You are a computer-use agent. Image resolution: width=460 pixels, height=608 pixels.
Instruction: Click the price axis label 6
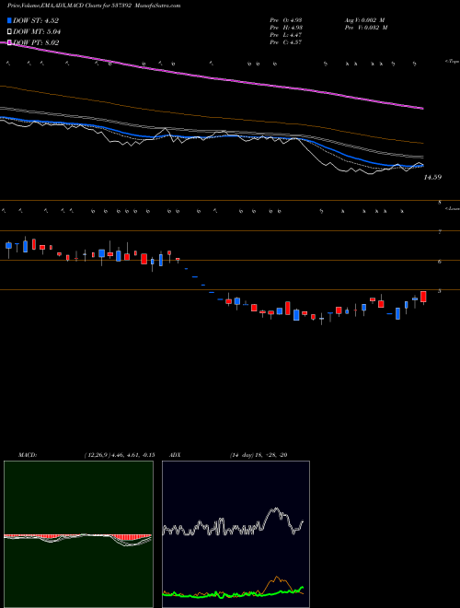tap(440, 262)
